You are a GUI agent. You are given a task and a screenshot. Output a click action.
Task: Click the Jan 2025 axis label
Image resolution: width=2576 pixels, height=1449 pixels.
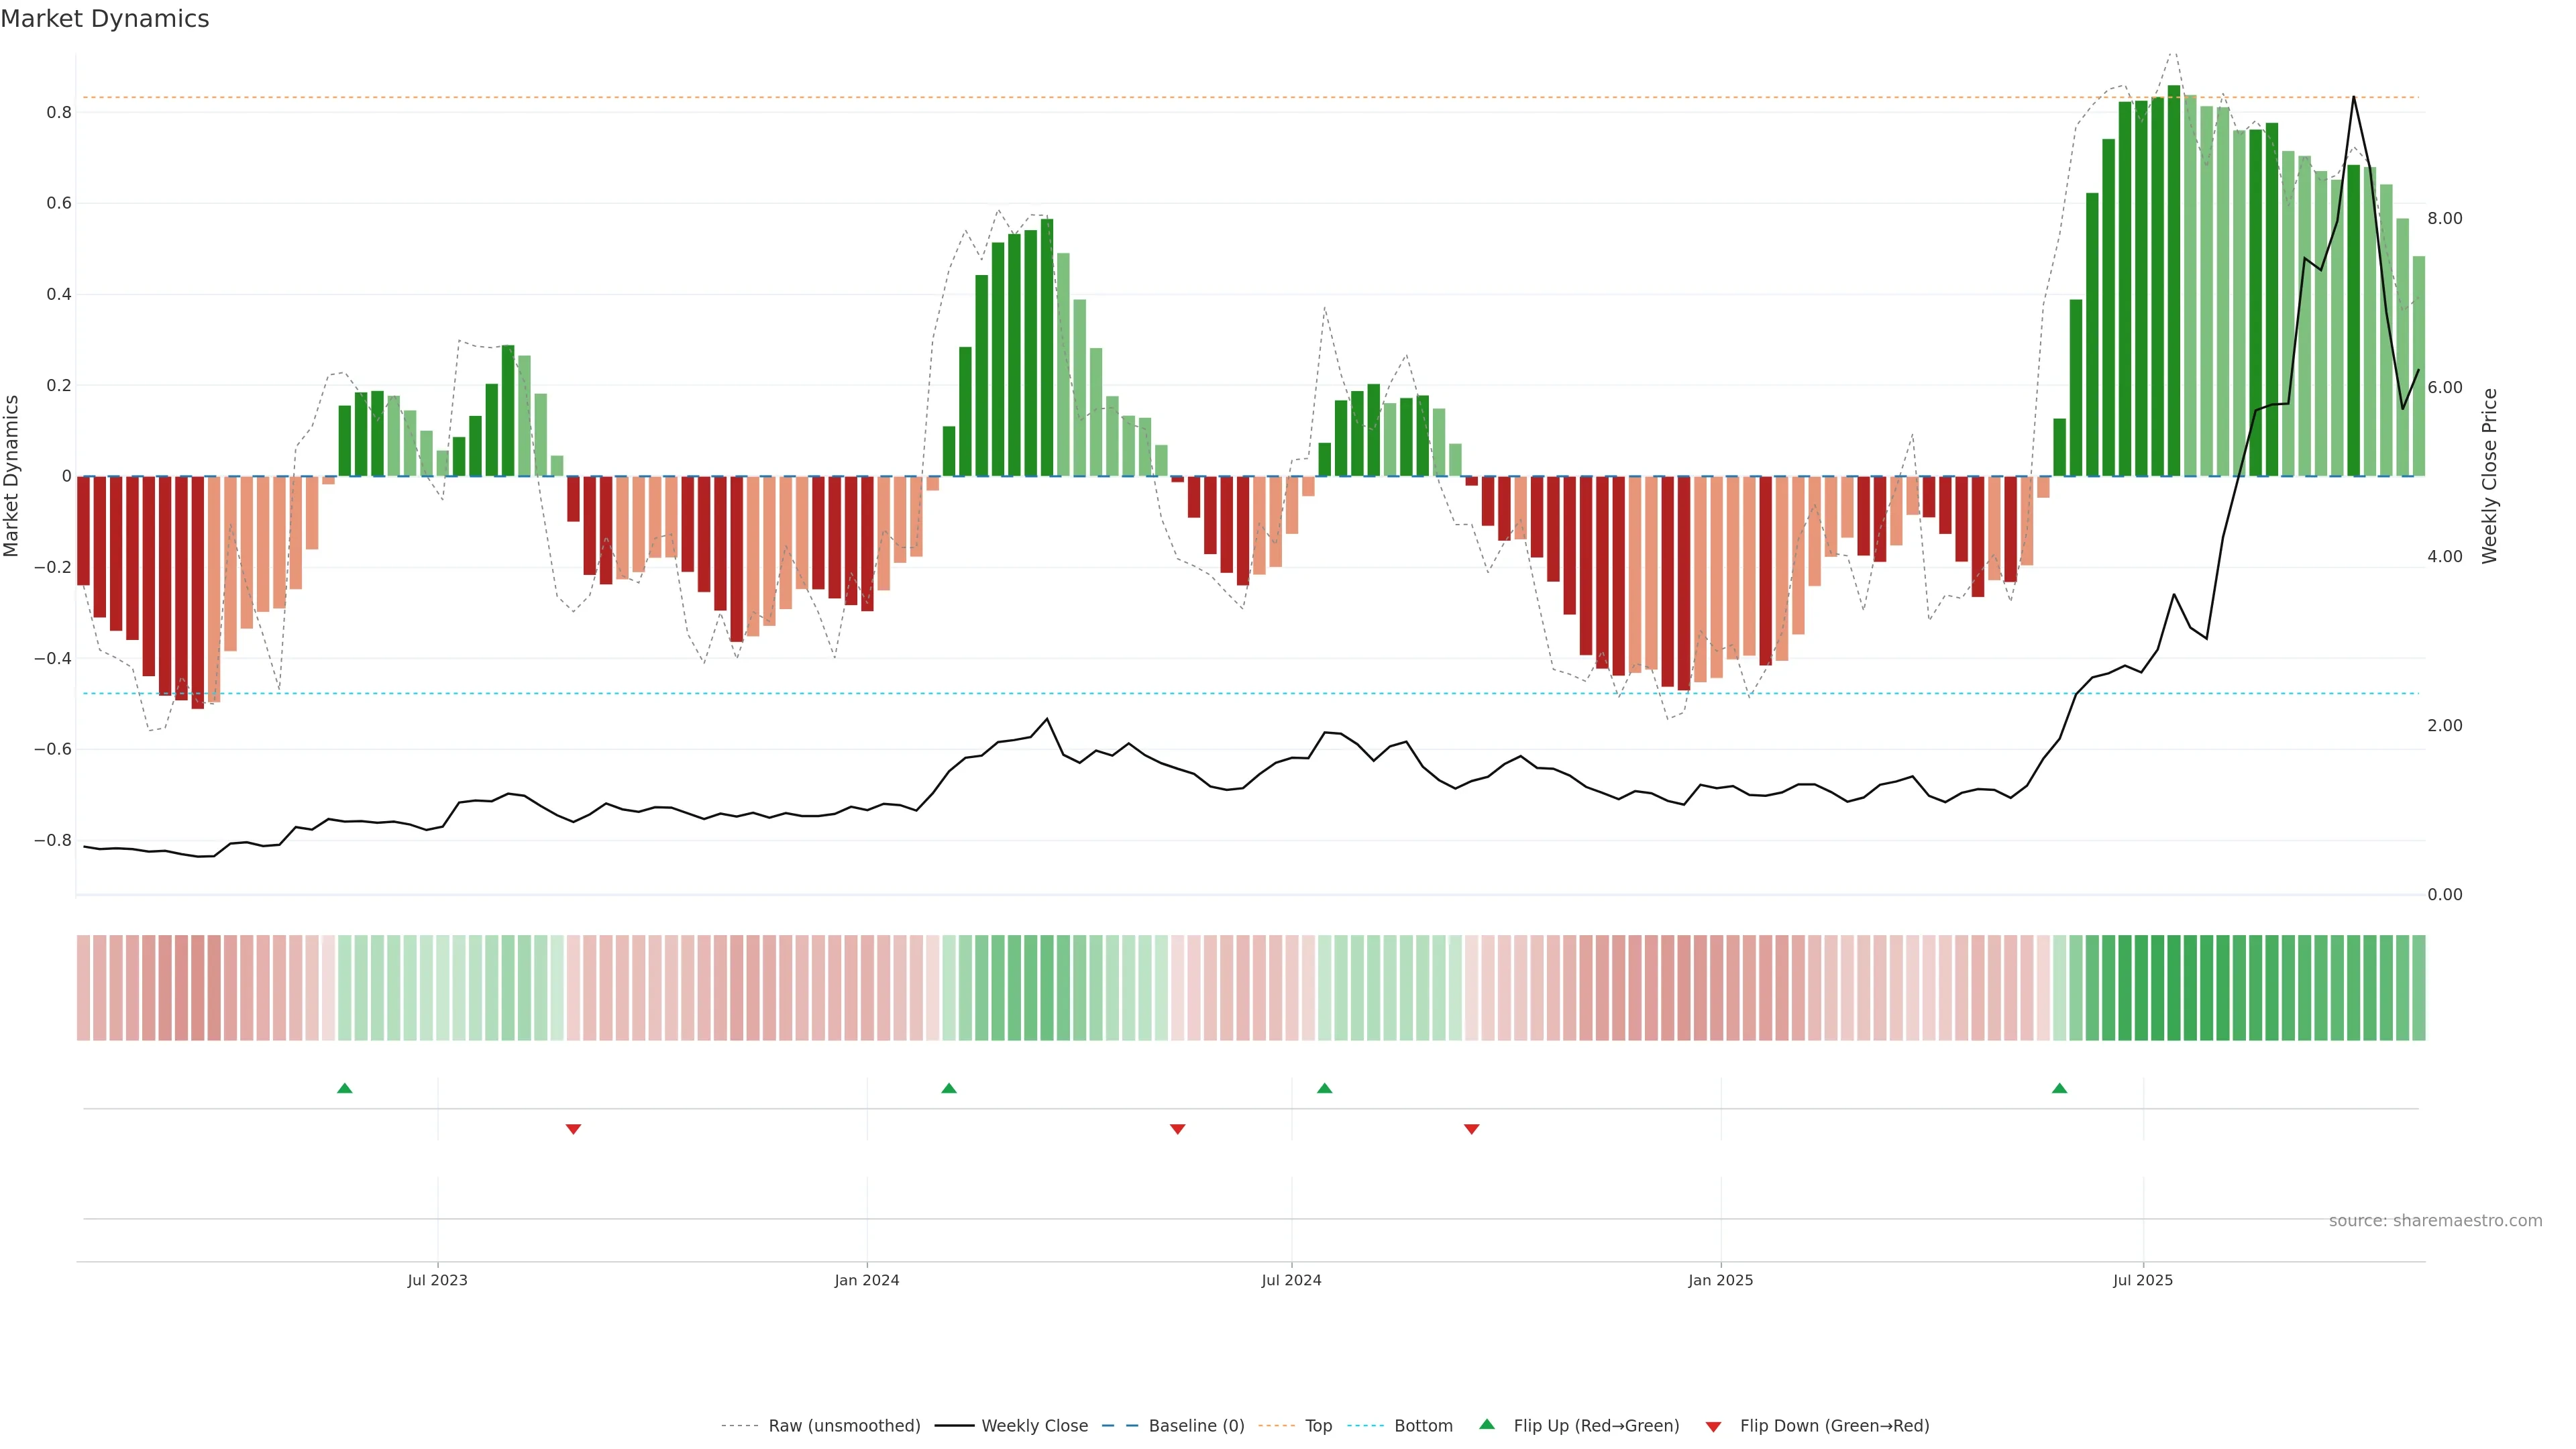pyautogui.click(x=1720, y=1280)
